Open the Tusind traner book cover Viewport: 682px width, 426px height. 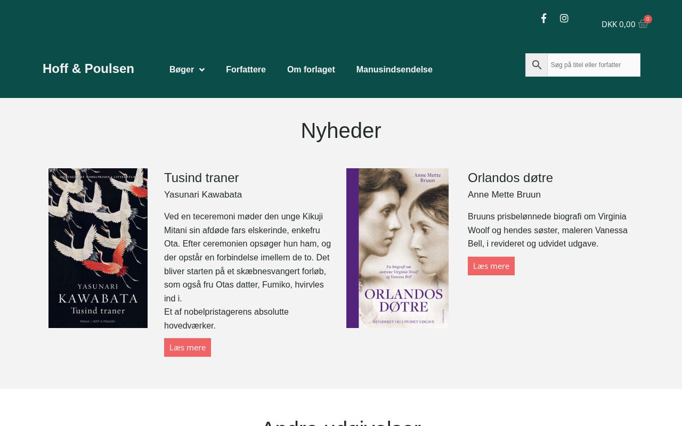click(x=98, y=248)
